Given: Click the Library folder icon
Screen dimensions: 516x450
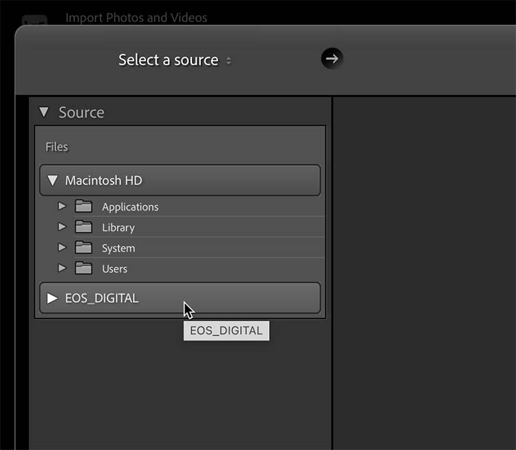Looking at the screenshot, I should point(83,227).
